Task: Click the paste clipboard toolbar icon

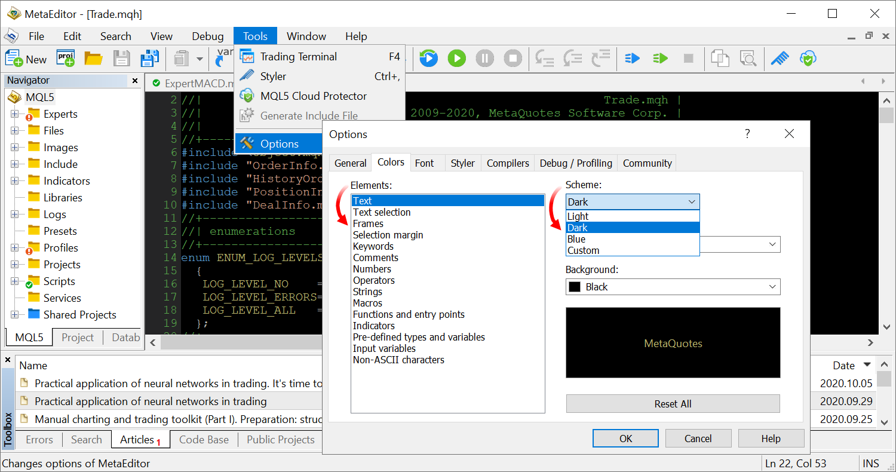Action: [181, 59]
